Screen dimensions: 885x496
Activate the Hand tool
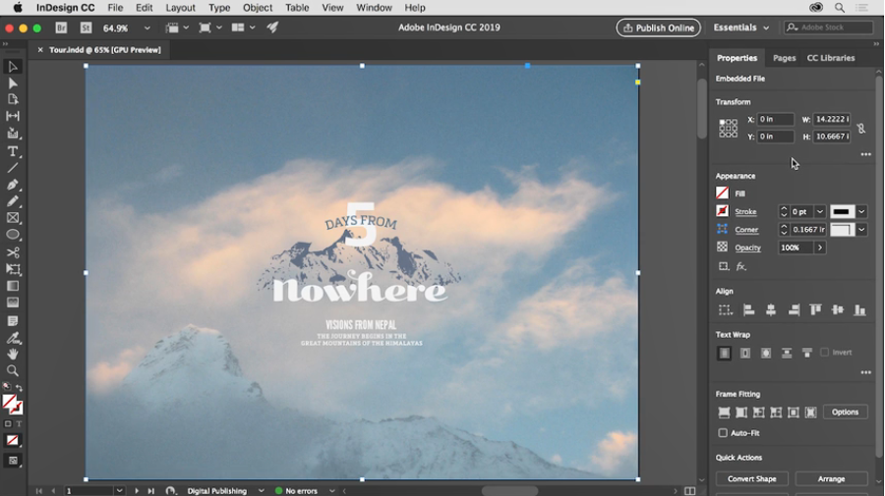coord(13,355)
